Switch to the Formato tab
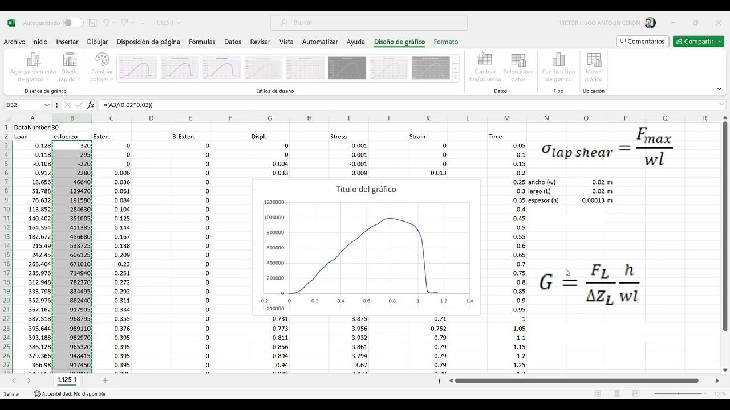The height and width of the screenshot is (410, 730). tap(445, 42)
